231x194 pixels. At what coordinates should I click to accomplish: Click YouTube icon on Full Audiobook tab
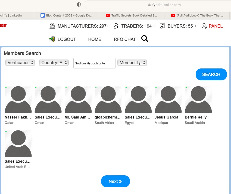pyautogui.click(x=173, y=15)
